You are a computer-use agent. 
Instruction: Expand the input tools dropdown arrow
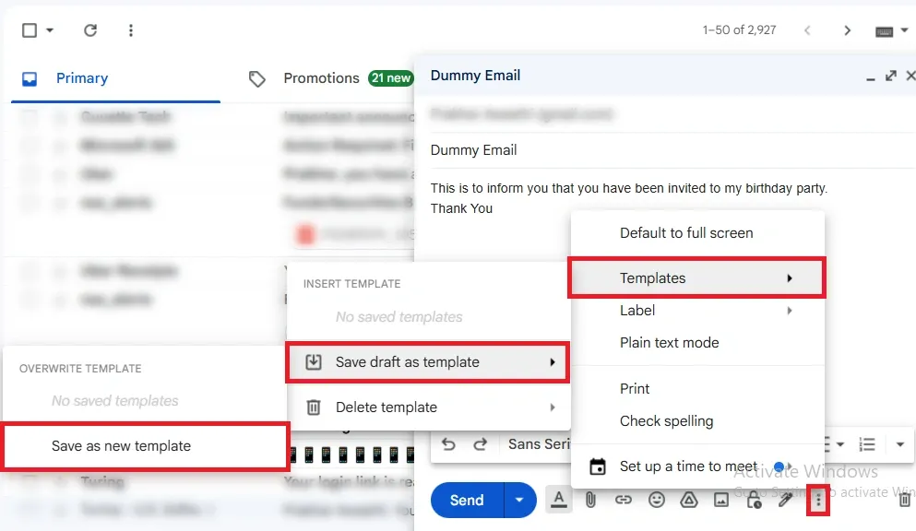(904, 30)
